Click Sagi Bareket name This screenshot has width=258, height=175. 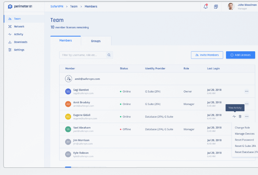(x=81, y=90)
